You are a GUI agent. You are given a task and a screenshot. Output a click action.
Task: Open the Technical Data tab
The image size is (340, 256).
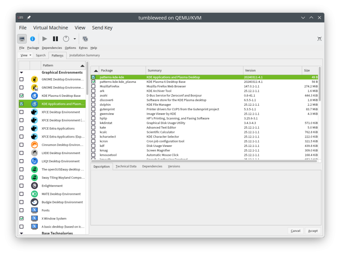tap(126, 166)
